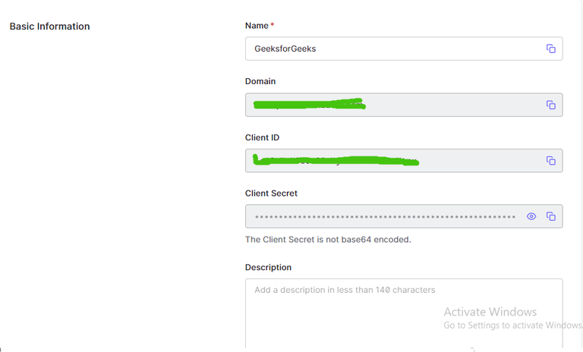Click the base64 encoding note text
Screen dimensions: 583x352
328,240
